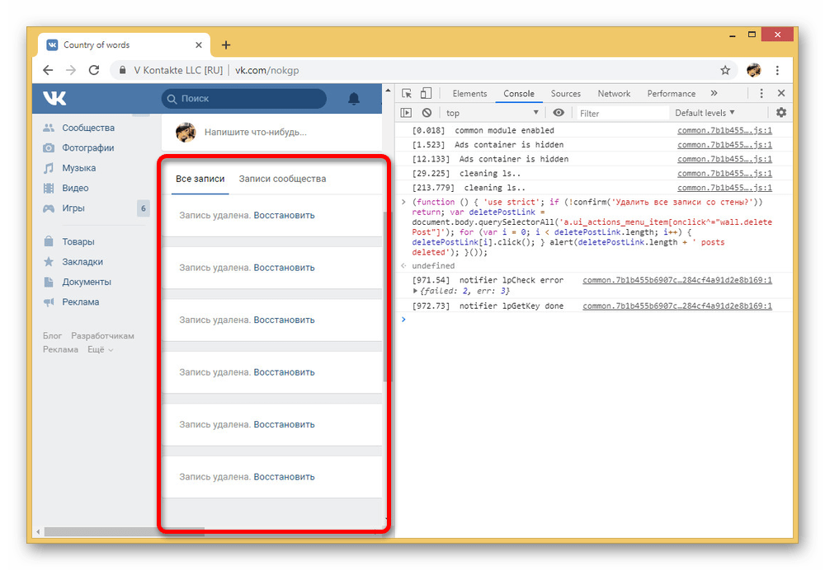Open Фотографии in the left sidebar
825x570 pixels.
click(88, 148)
